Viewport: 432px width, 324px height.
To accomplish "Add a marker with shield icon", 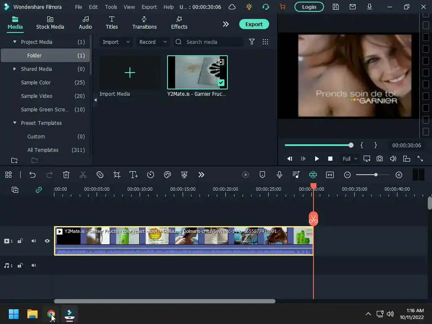I will click(x=262, y=175).
